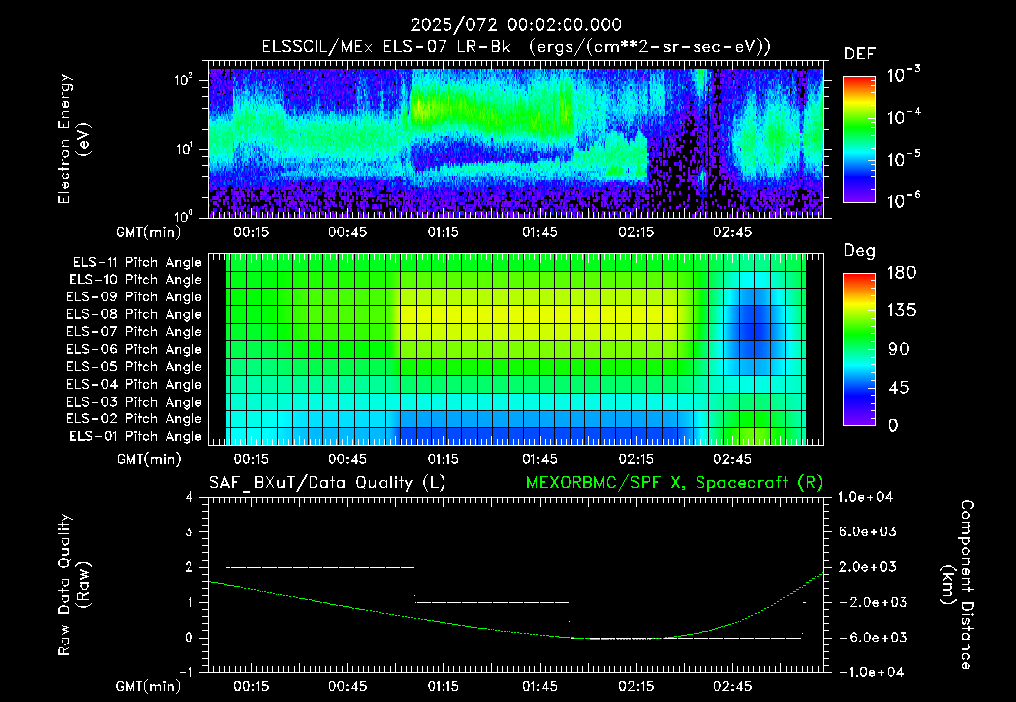The height and width of the screenshot is (702, 1016).
Task: Click the Deg pitch angle color bar
Action: click(x=859, y=349)
